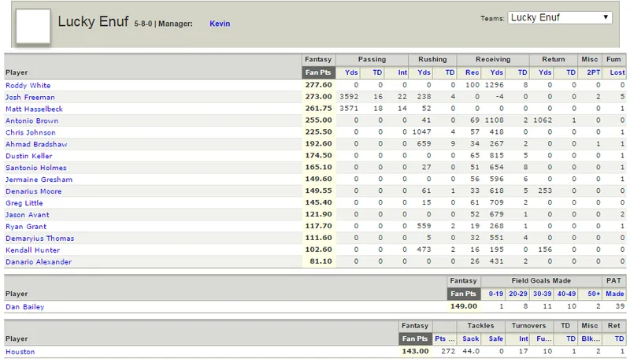This screenshot has height=359, width=630.
Task: Sort kickers by PAT Made column
Action: (x=615, y=294)
